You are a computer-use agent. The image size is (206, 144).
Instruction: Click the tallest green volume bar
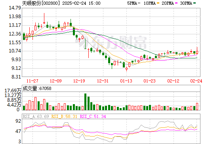pyautogui.click(x=85, y=102)
